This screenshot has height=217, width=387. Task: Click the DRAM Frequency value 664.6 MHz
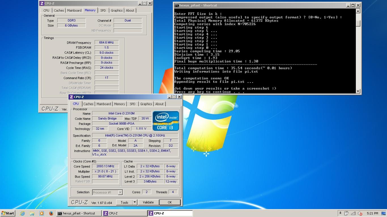tap(107, 42)
